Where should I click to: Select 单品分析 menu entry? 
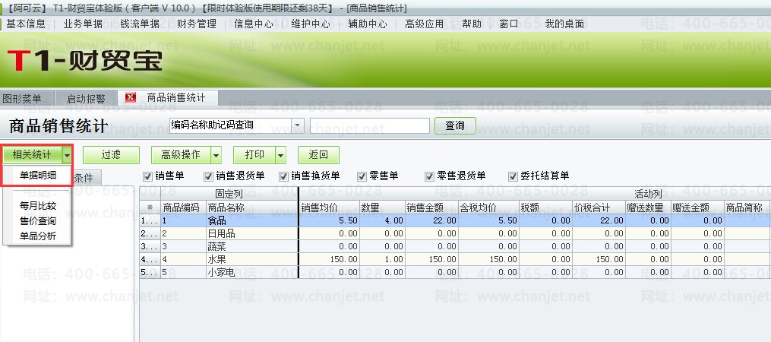(x=38, y=236)
